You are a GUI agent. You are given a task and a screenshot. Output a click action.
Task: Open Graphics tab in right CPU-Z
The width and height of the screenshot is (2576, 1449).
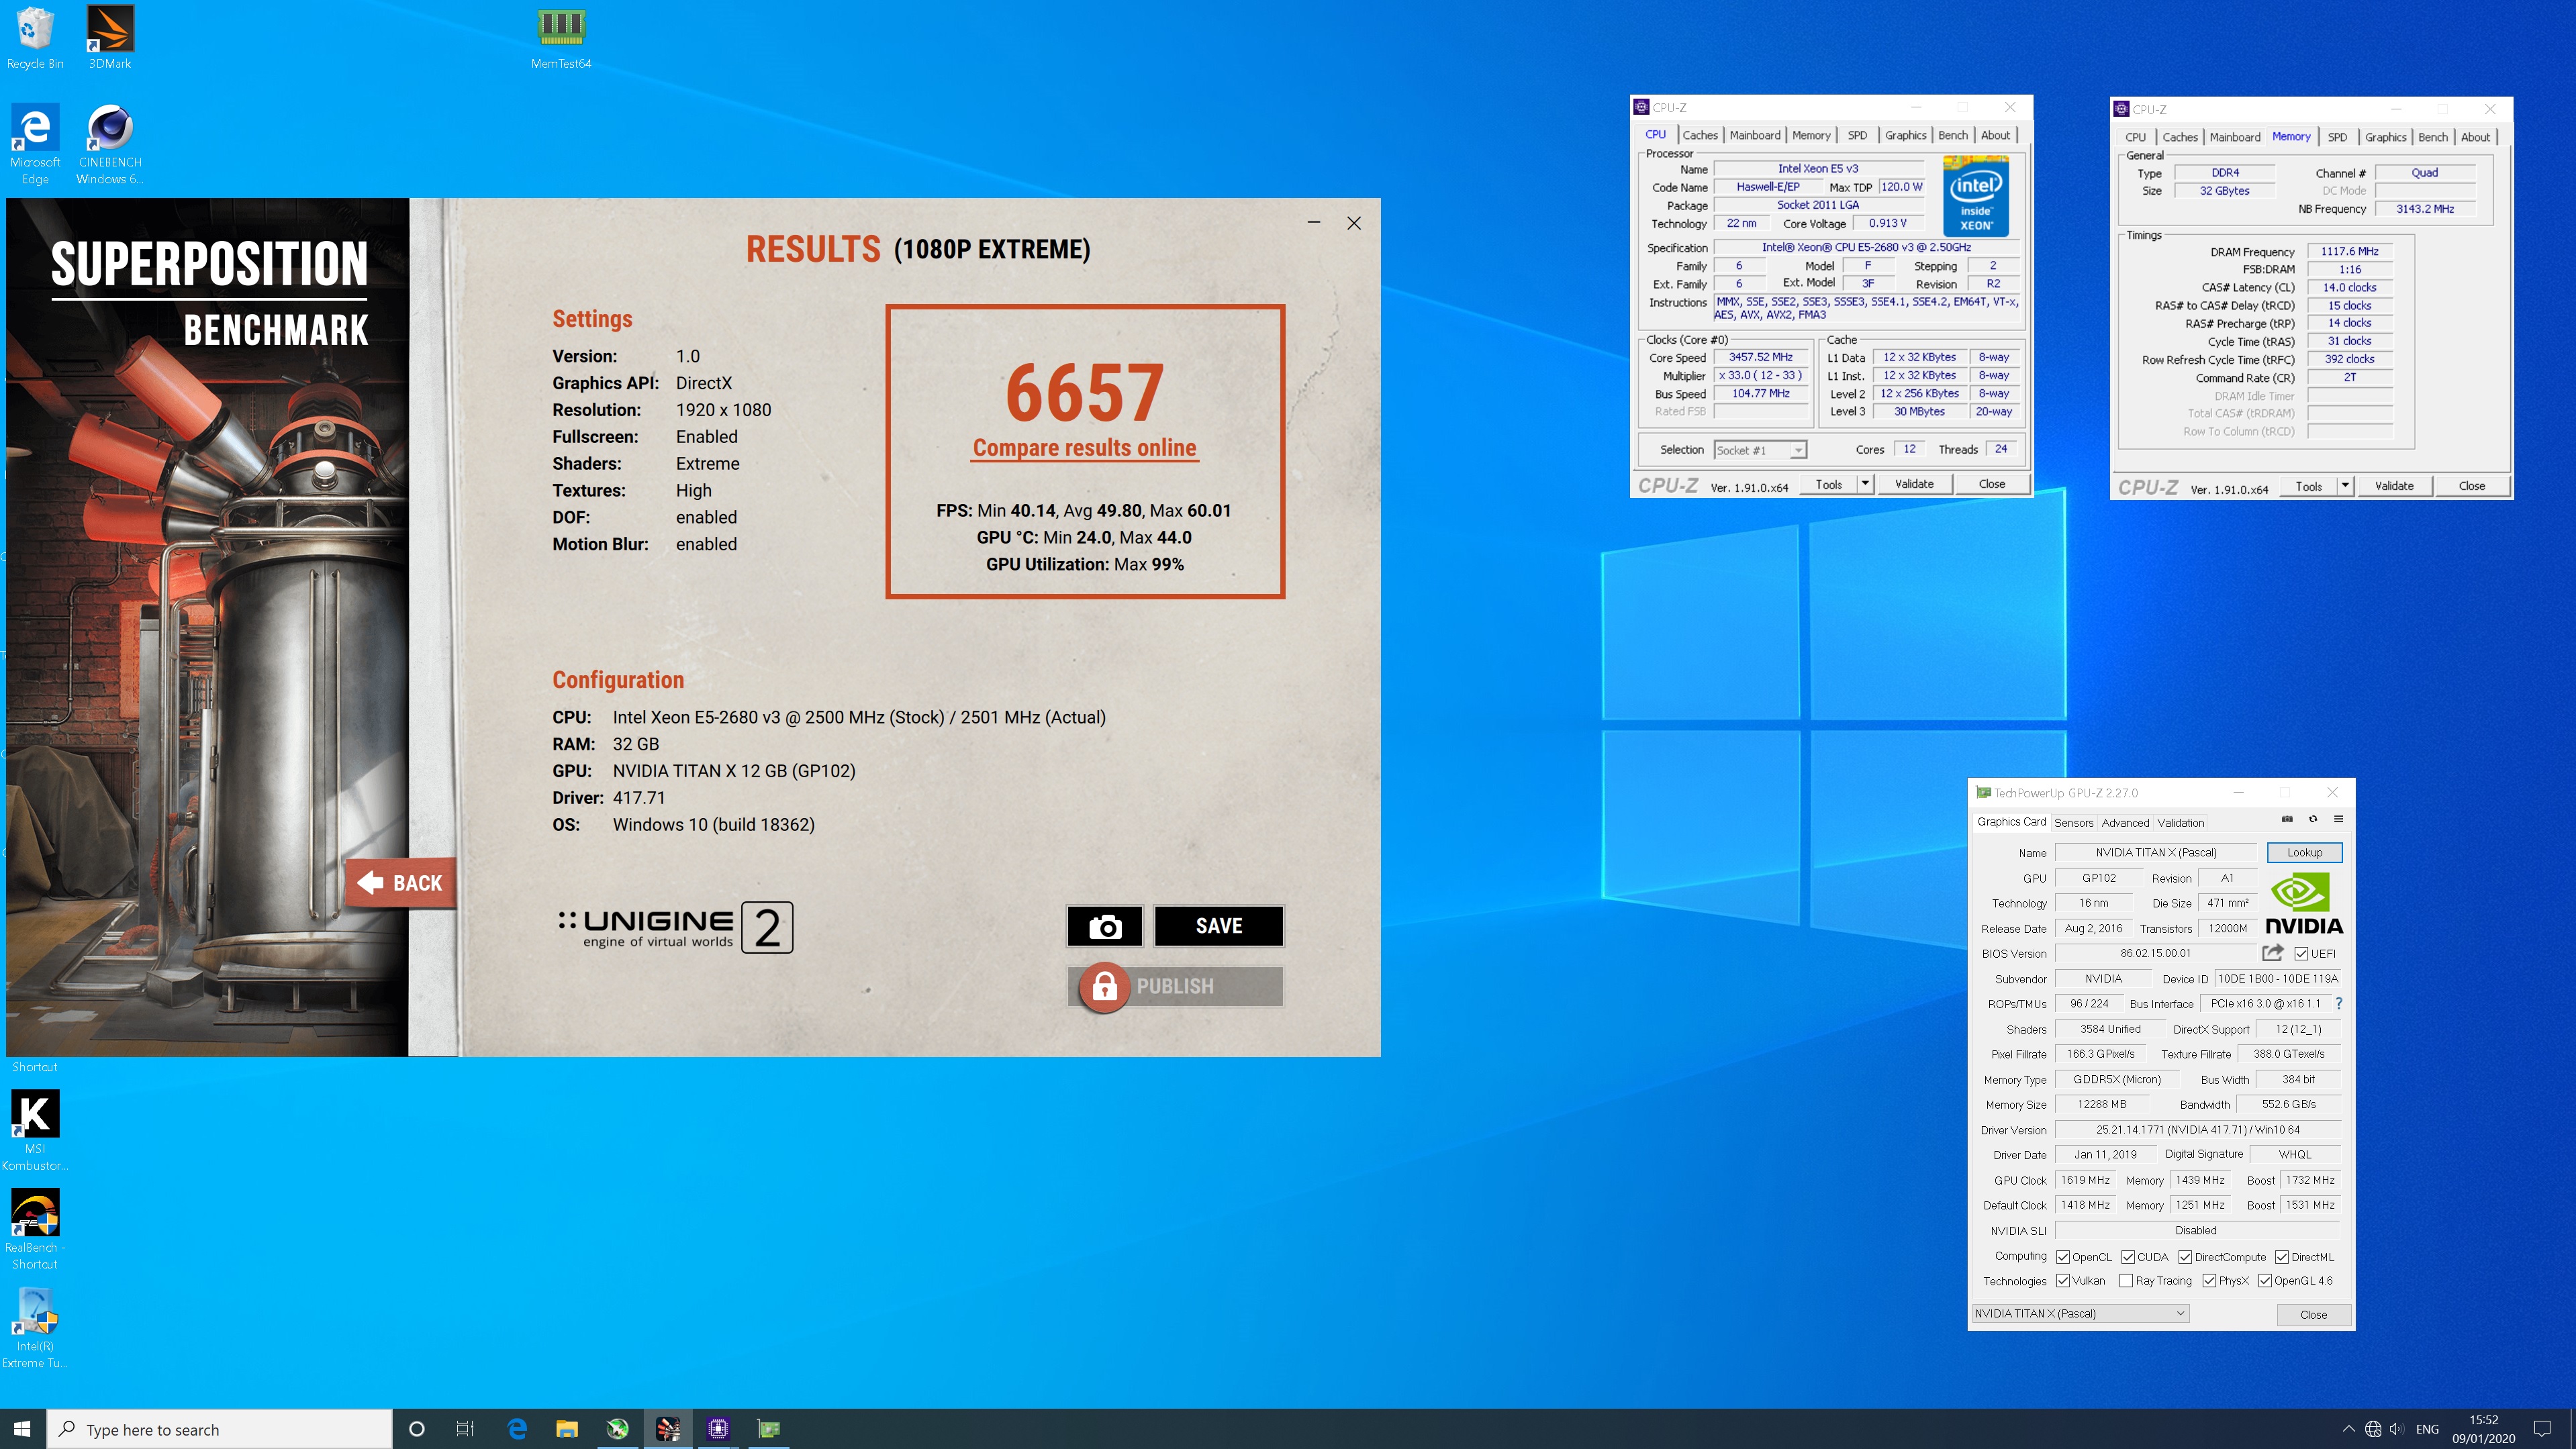click(2385, 137)
